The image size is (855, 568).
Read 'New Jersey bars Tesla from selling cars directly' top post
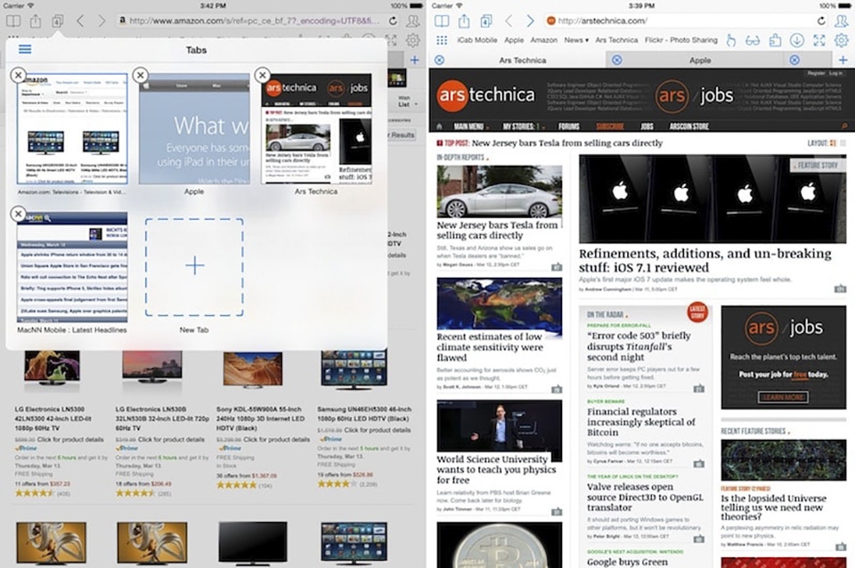coord(567,143)
